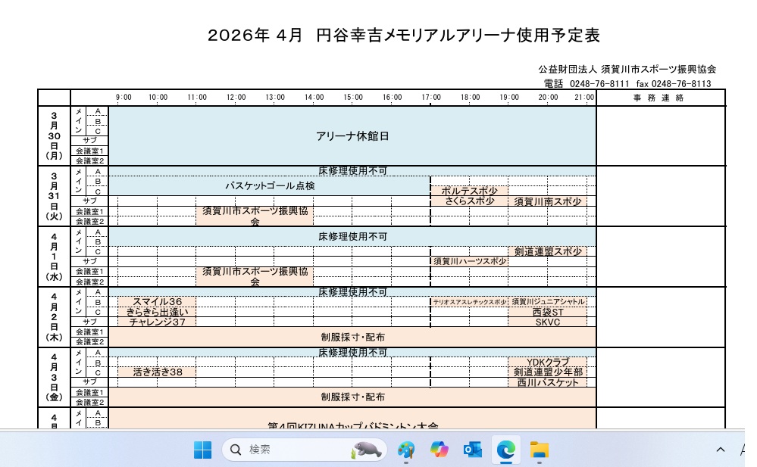Viewport: 757px width, 467px height.
Task: Open the Paint app from taskbar
Action: coord(406,450)
